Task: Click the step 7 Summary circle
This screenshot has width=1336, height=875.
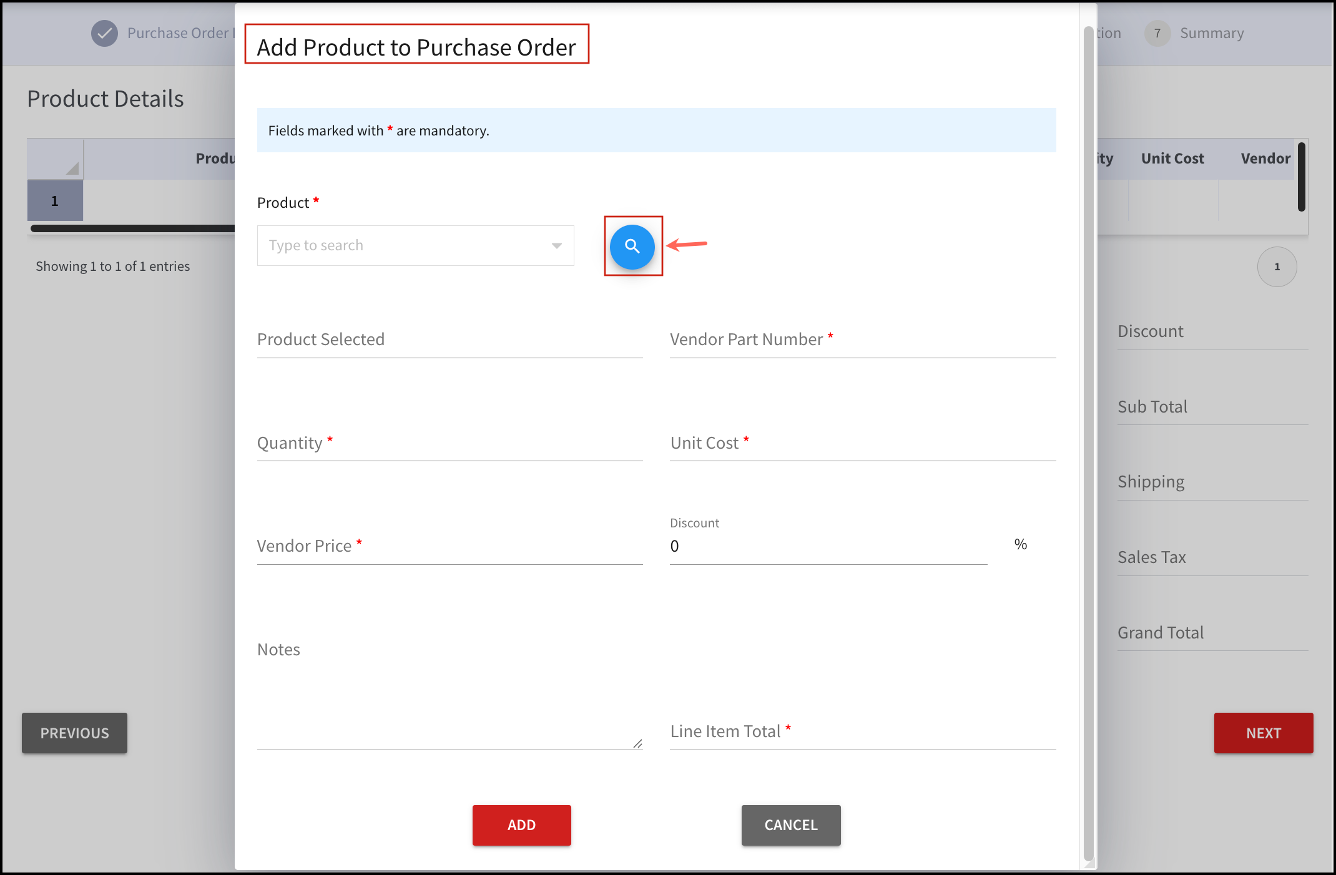Action: click(1157, 33)
